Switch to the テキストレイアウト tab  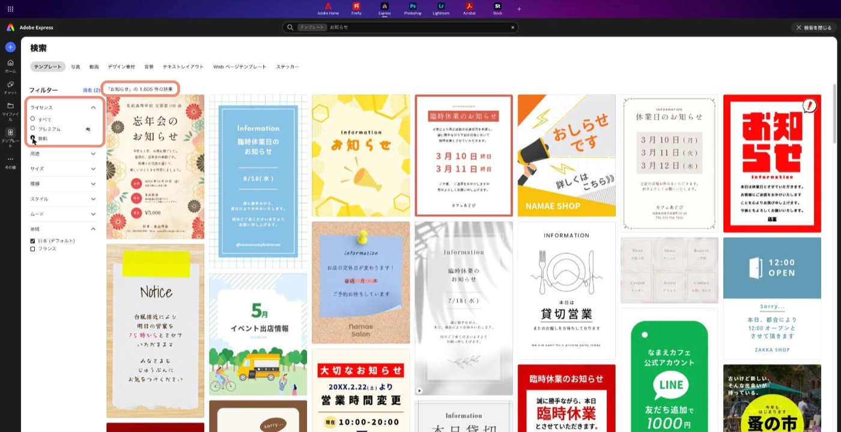[x=183, y=67]
